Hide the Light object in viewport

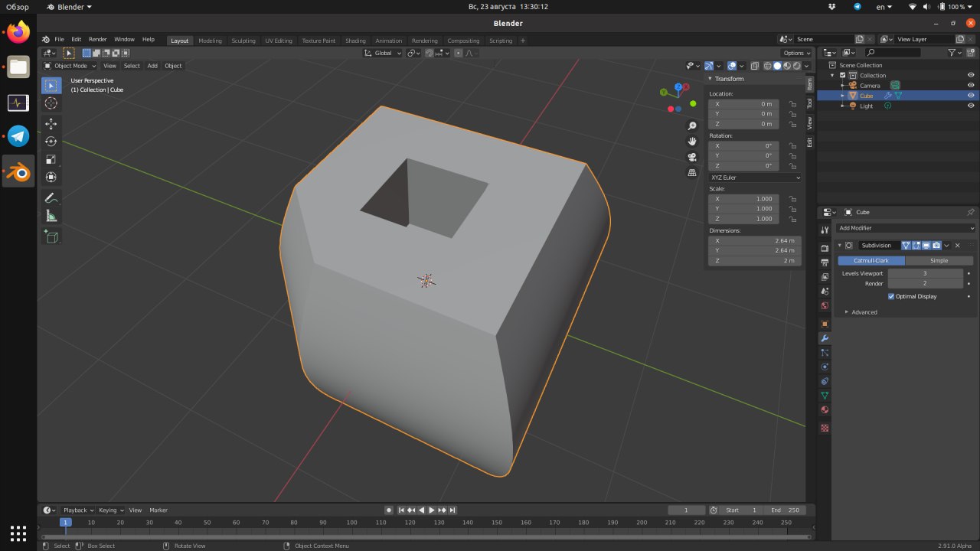click(971, 106)
